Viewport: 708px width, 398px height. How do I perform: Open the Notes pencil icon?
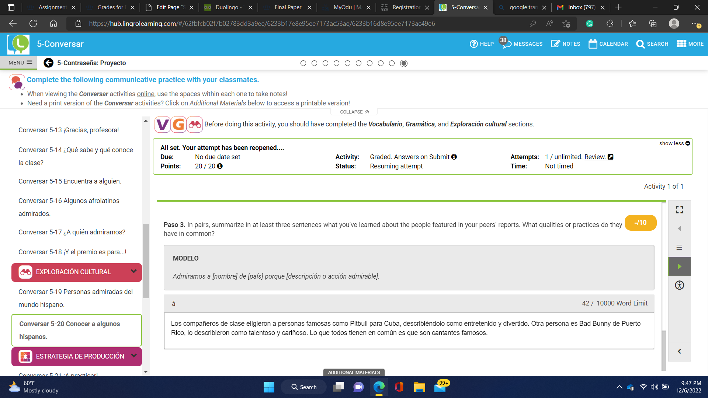pyautogui.click(x=555, y=44)
